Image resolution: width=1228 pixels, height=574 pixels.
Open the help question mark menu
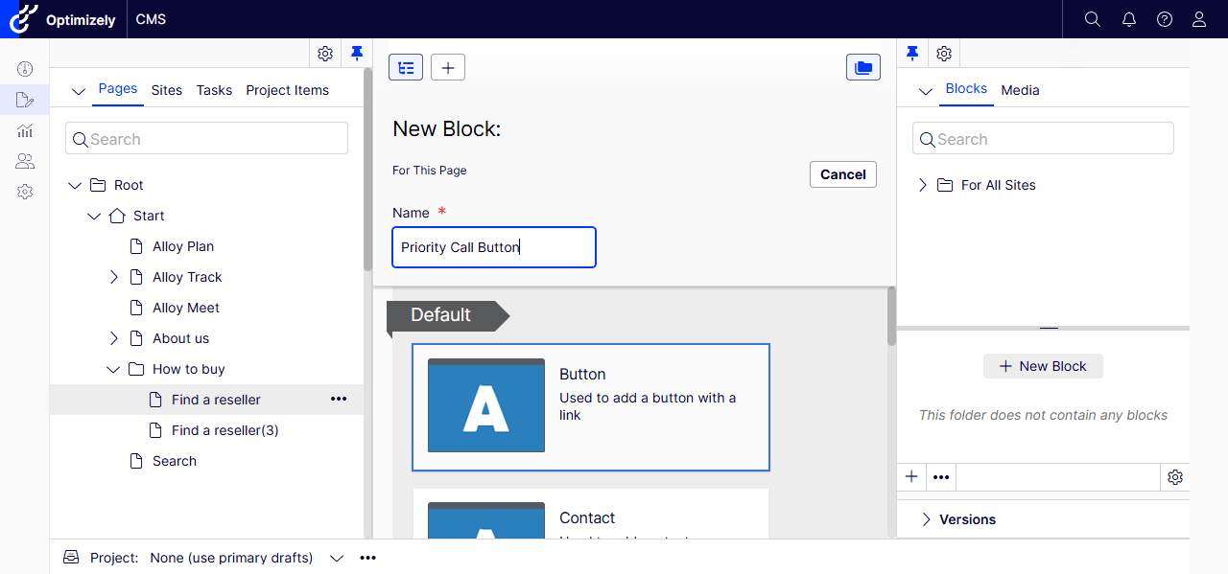pos(1164,19)
